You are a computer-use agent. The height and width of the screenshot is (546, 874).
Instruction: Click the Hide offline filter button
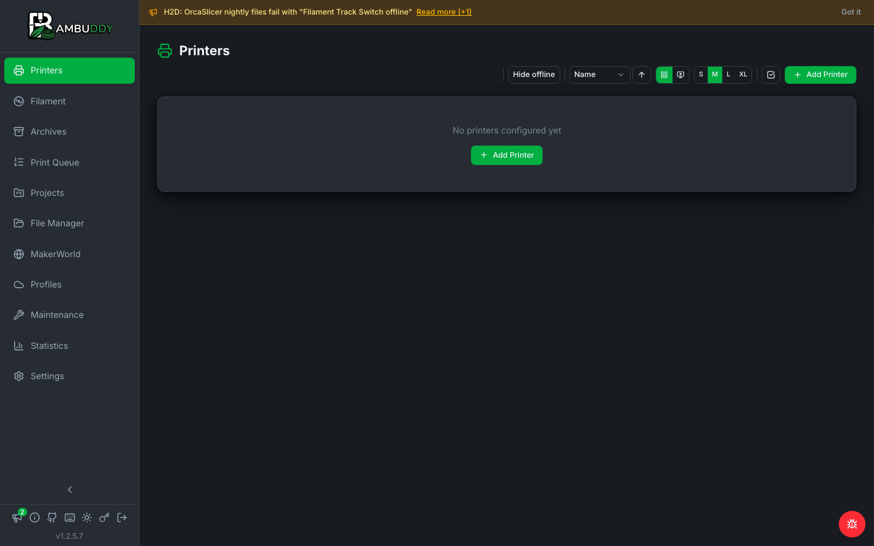534,75
